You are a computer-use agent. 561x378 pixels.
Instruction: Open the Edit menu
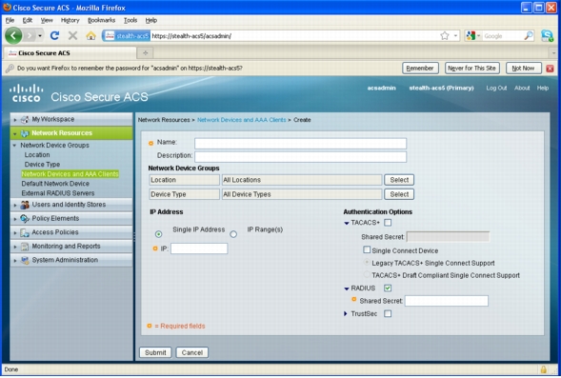[28, 20]
